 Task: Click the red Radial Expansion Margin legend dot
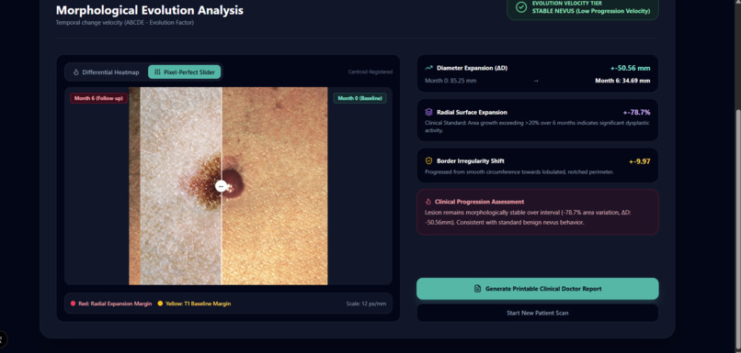point(73,303)
